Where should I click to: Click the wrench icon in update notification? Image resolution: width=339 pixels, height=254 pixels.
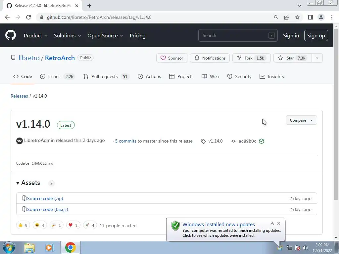click(x=272, y=223)
